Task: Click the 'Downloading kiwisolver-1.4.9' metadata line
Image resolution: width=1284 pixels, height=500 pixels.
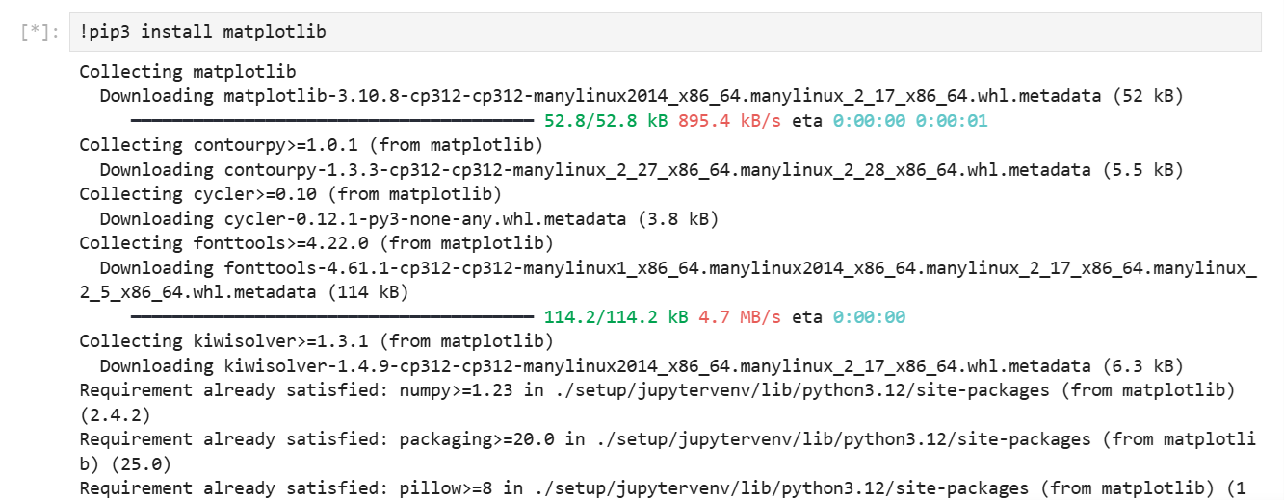Action: point(642,366)
